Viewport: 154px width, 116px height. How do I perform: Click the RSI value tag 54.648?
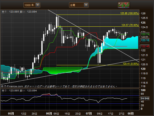tap(145, 98)
